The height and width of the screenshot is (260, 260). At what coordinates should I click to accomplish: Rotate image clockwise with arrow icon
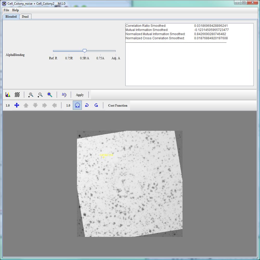click(x=87, y=105)
